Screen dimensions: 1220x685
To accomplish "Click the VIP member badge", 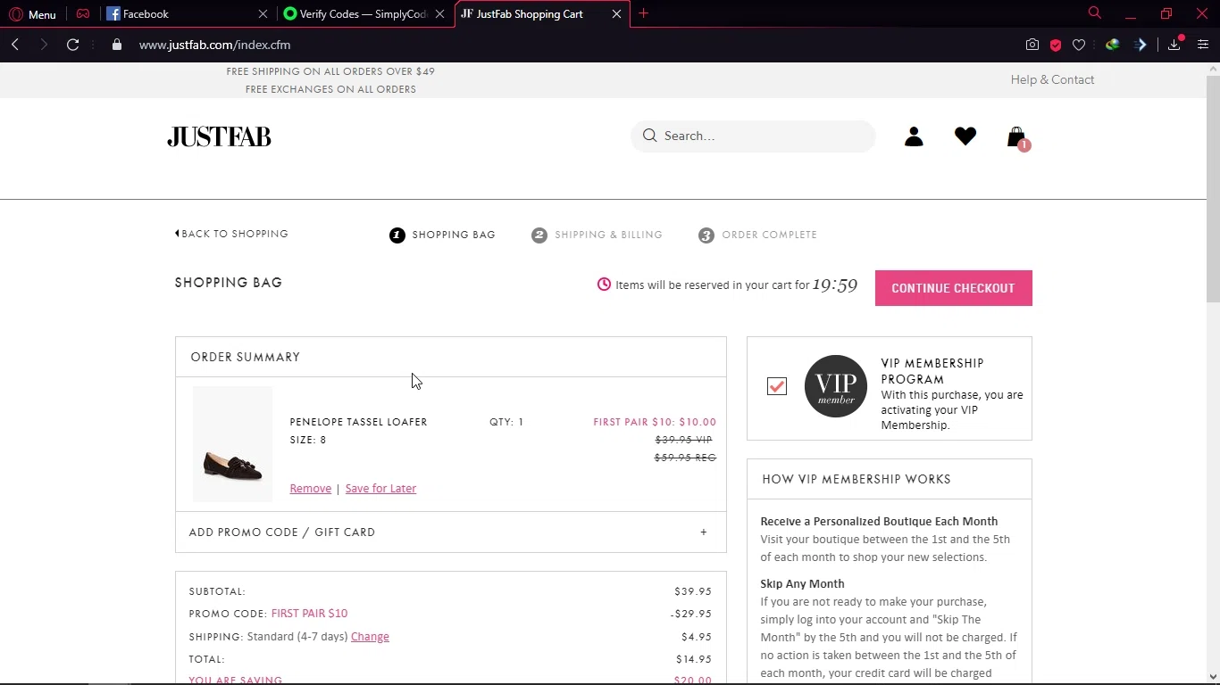I will coord(836,386).
